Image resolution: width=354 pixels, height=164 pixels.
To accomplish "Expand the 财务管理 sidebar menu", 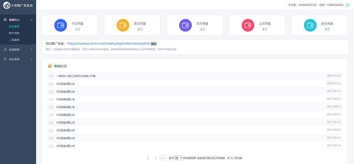I will (x=18, y=59).
